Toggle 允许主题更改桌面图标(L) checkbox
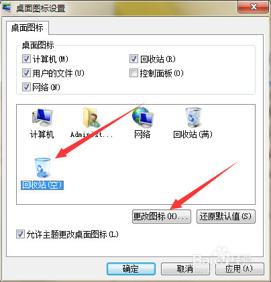 pyautogui.click(x=20, y=234)
